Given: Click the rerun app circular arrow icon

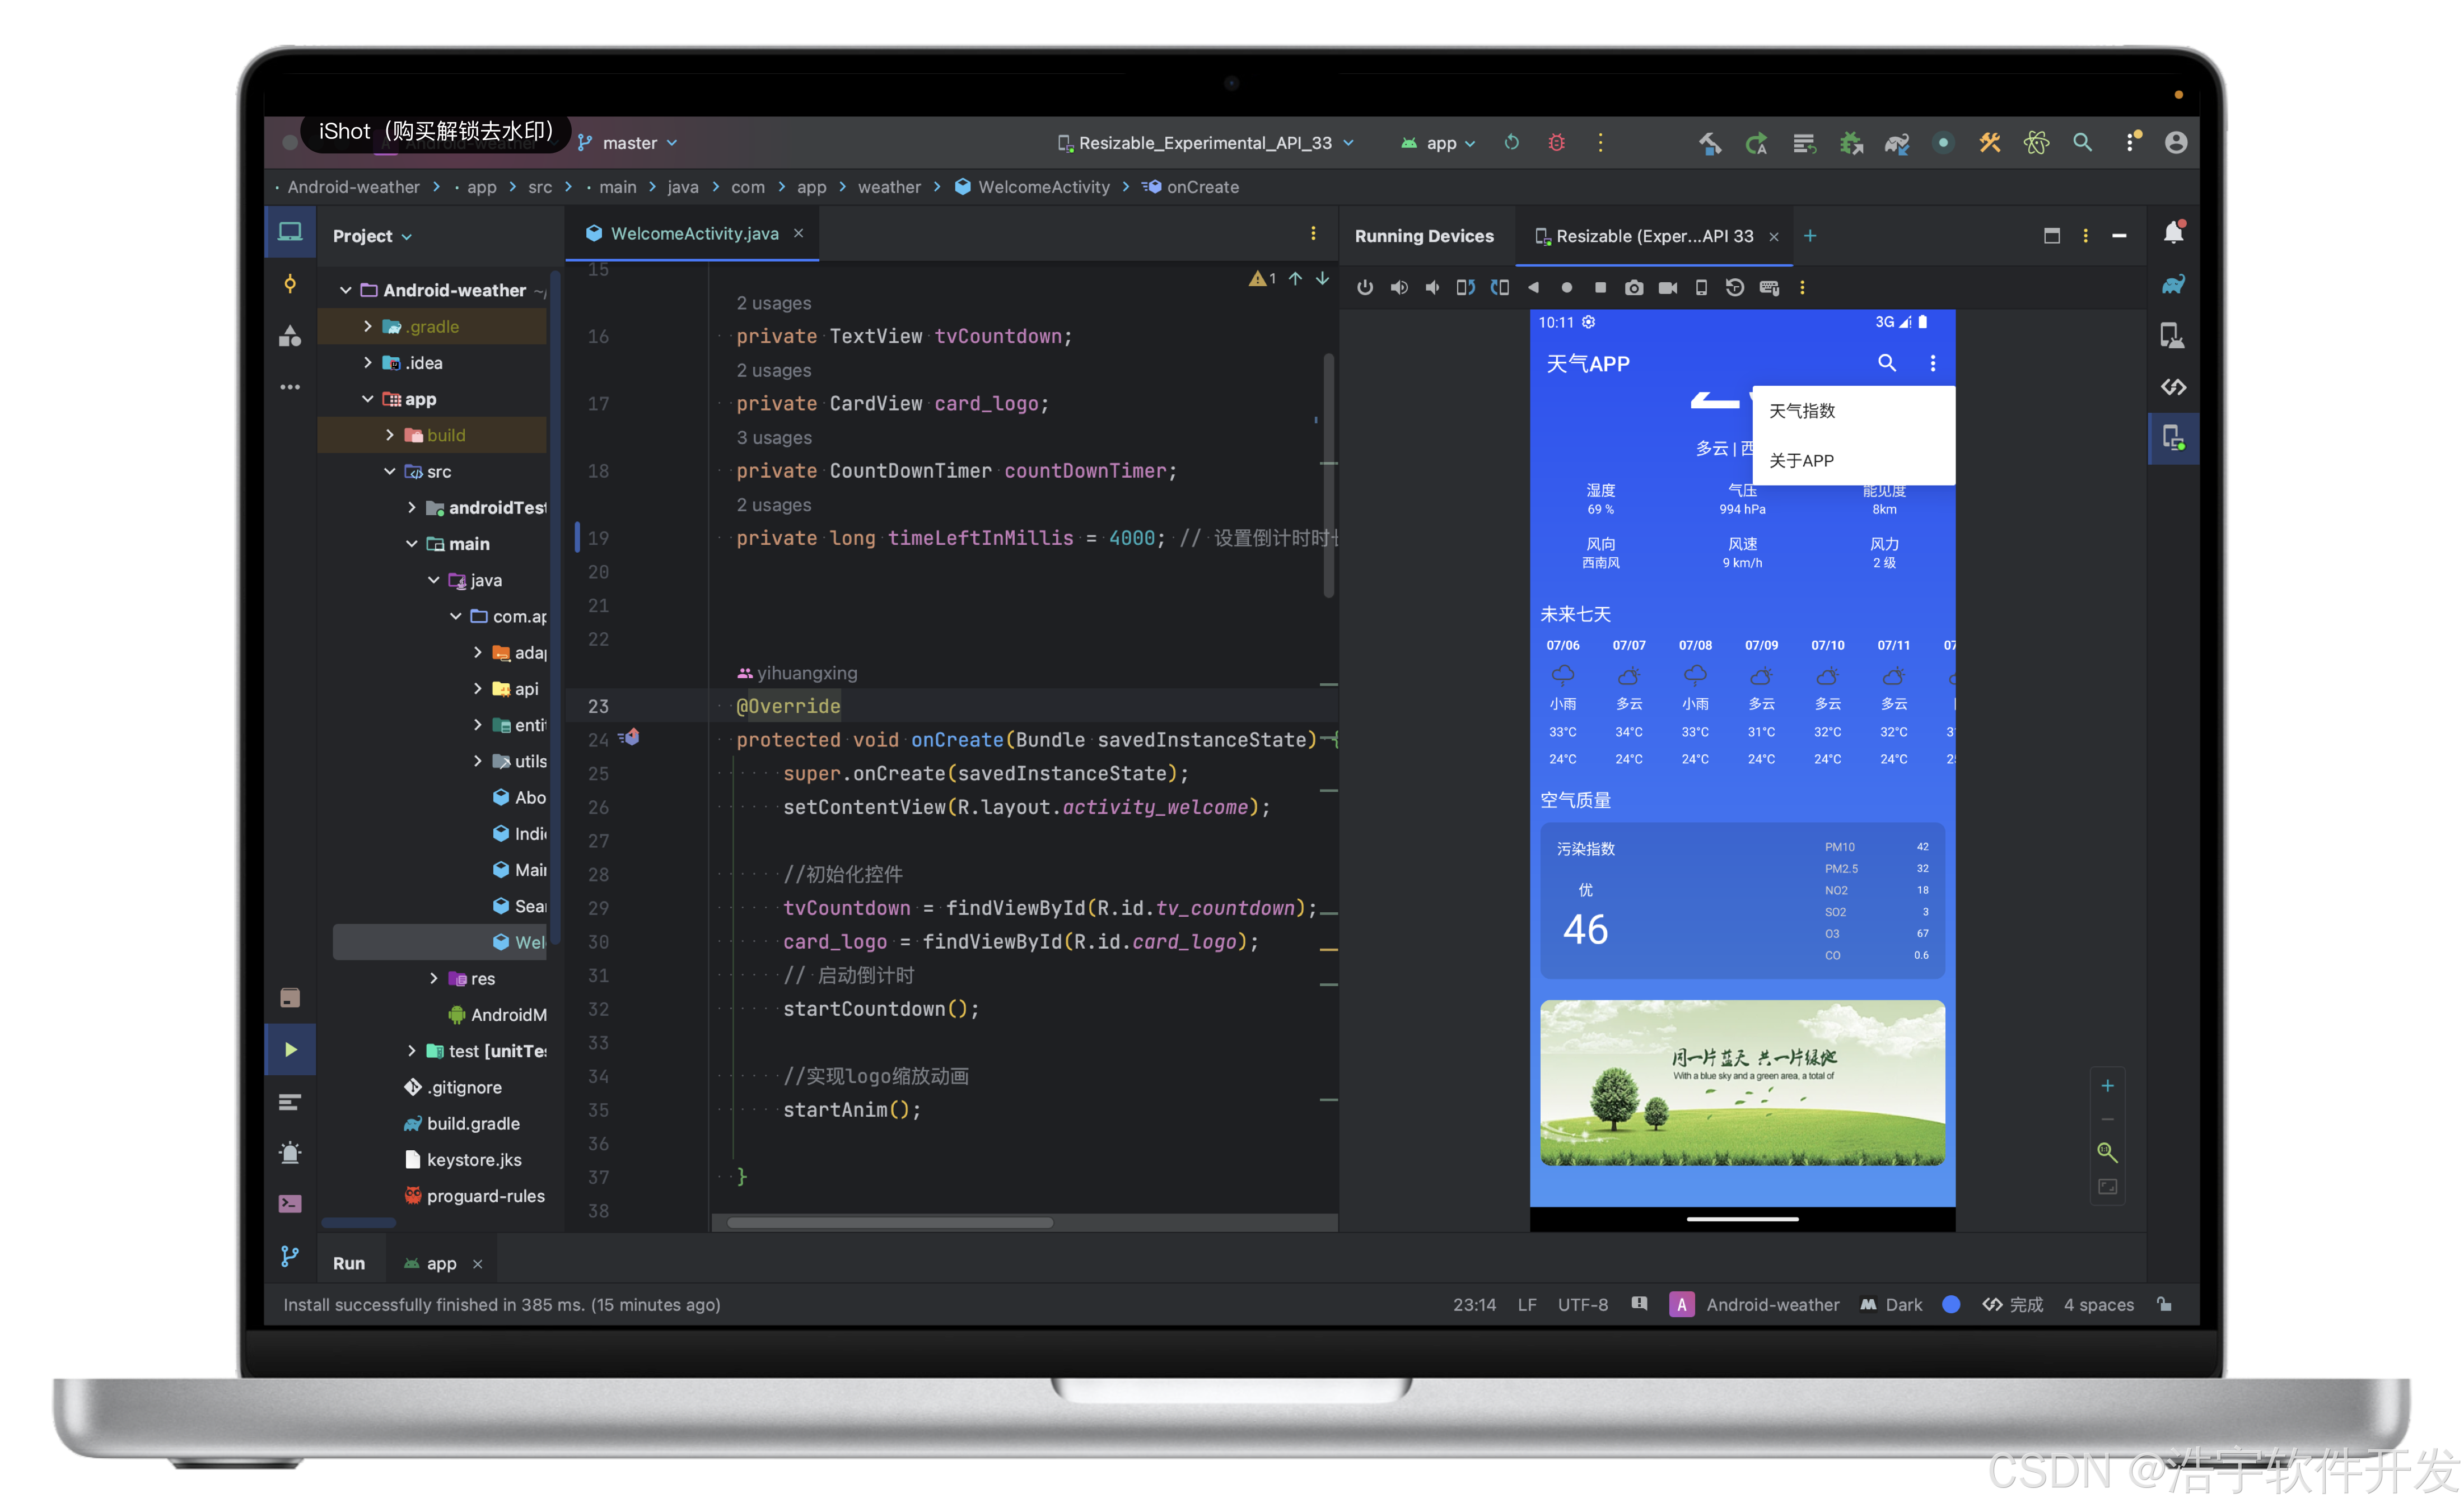Looking at the screenshot, I should click(1512, 143).
